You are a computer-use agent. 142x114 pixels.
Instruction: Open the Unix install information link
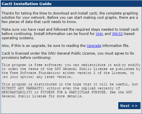pos(100,34)
